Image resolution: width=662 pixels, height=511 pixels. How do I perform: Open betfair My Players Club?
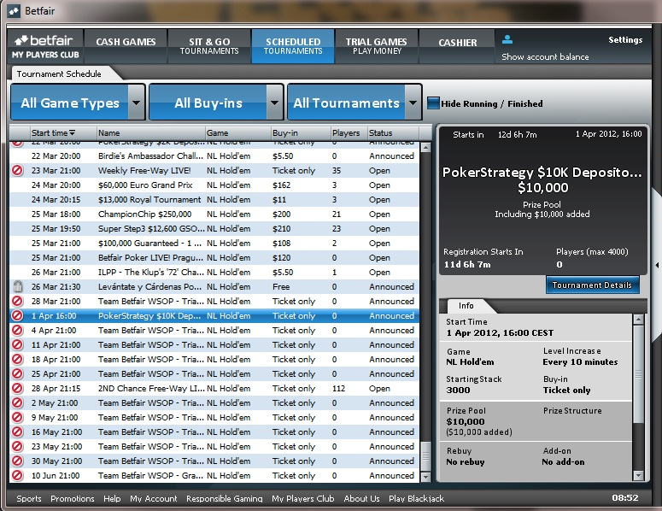click(x=45, y=46)
